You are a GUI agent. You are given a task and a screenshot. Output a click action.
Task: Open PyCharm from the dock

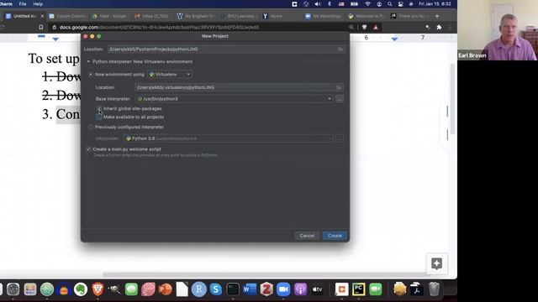coord(359,289)
